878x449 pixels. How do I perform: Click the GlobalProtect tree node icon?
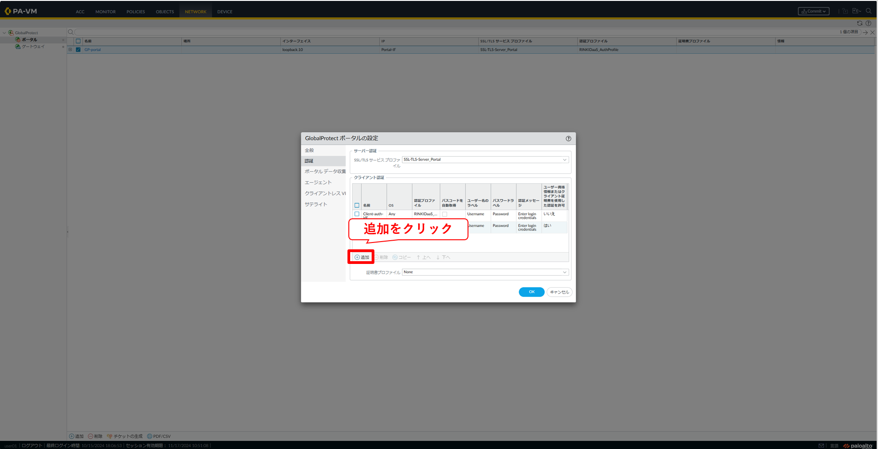(x=11, y=33)
